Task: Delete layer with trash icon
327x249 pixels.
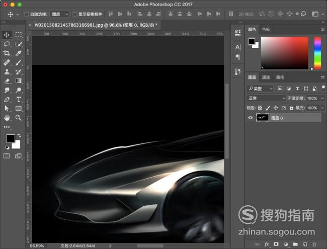Action: point(314,244)
